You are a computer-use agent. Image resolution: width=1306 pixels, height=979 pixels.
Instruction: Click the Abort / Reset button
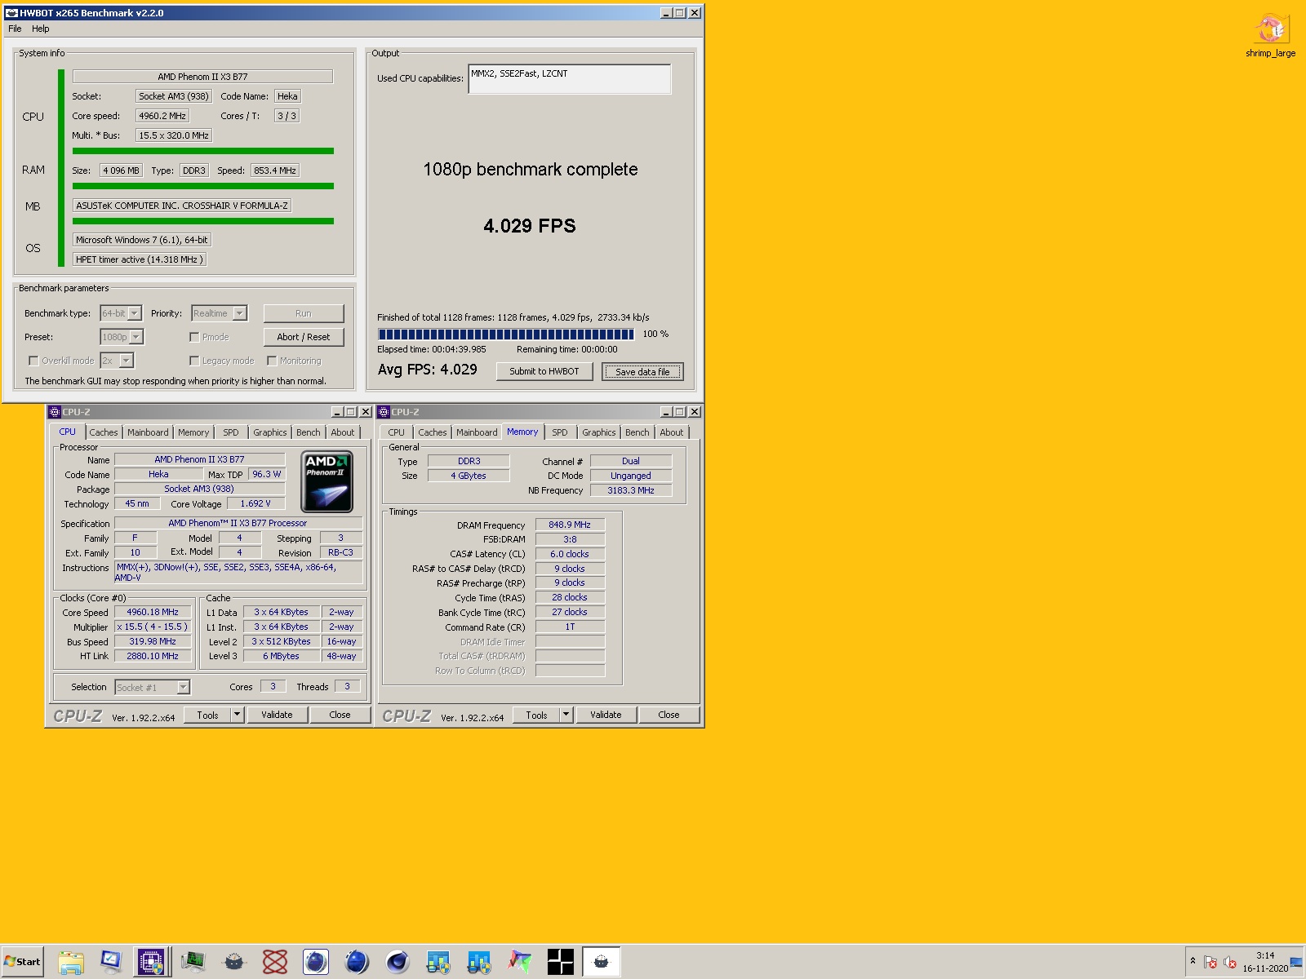pyautogui.click(x=304, y=337)
